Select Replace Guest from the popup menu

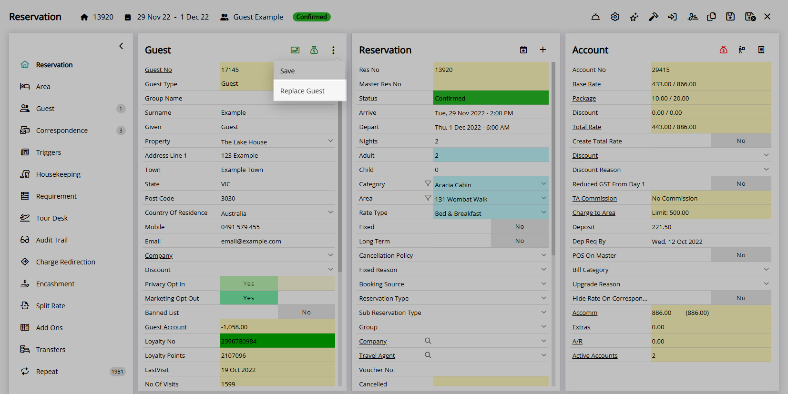(310, 91)
